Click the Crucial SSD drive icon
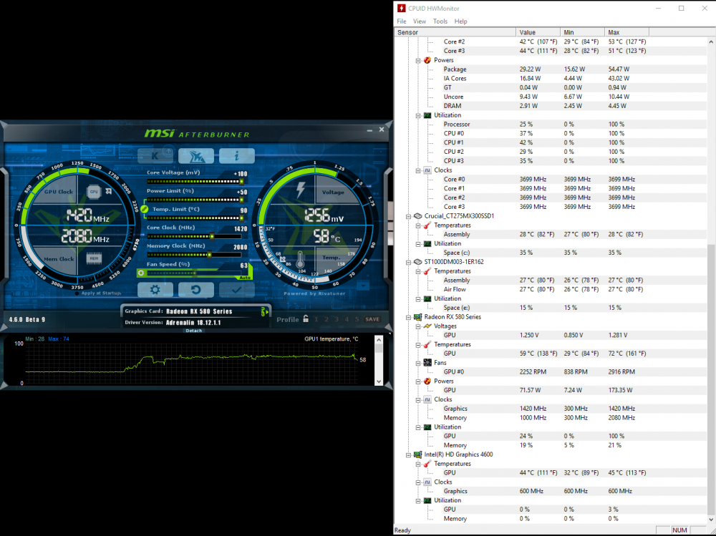 [x=417, y=216]
